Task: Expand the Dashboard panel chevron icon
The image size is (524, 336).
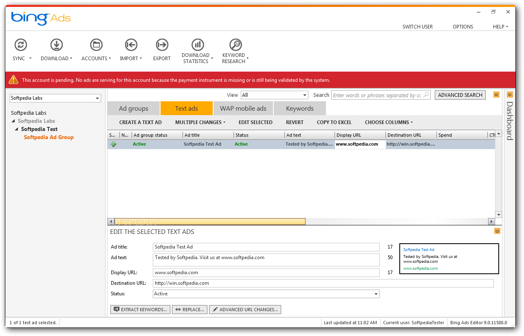Action: 510,94
